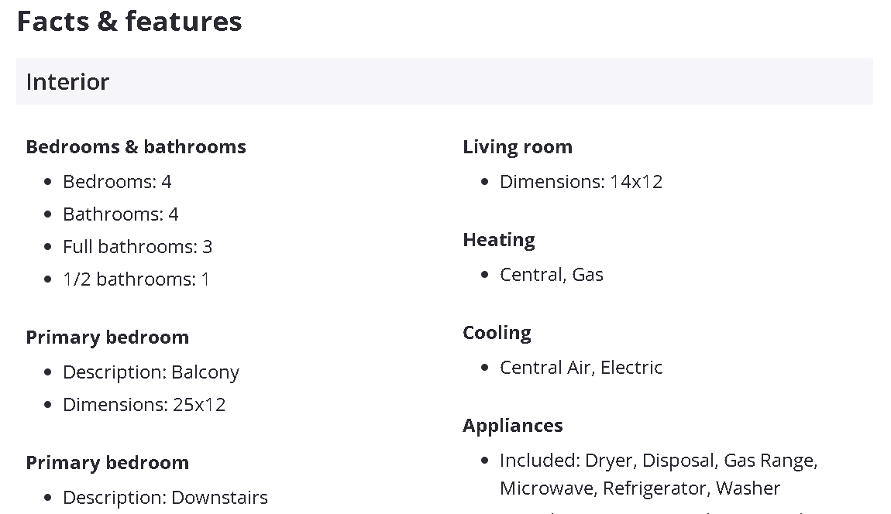Select the "Central, Gas" heating entry
891x514 pixels.
(551, 275)
